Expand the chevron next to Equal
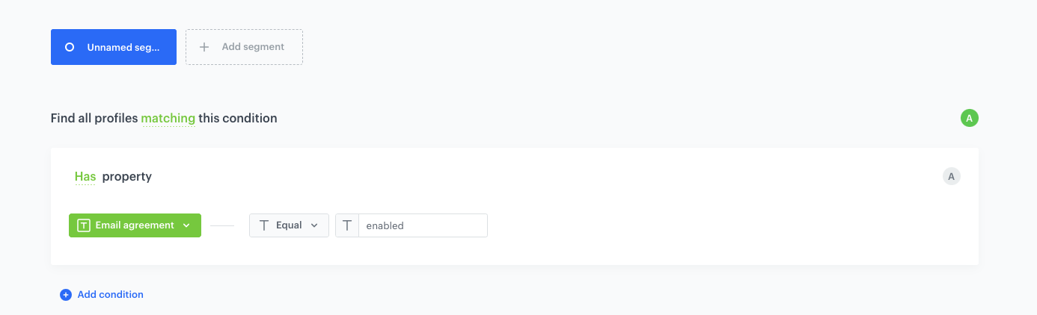The image size is (1037, 315). coord(314,225)
